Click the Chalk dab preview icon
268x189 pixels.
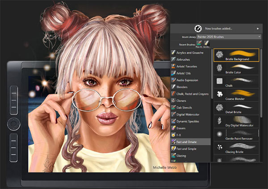click(x=219, y=81)
